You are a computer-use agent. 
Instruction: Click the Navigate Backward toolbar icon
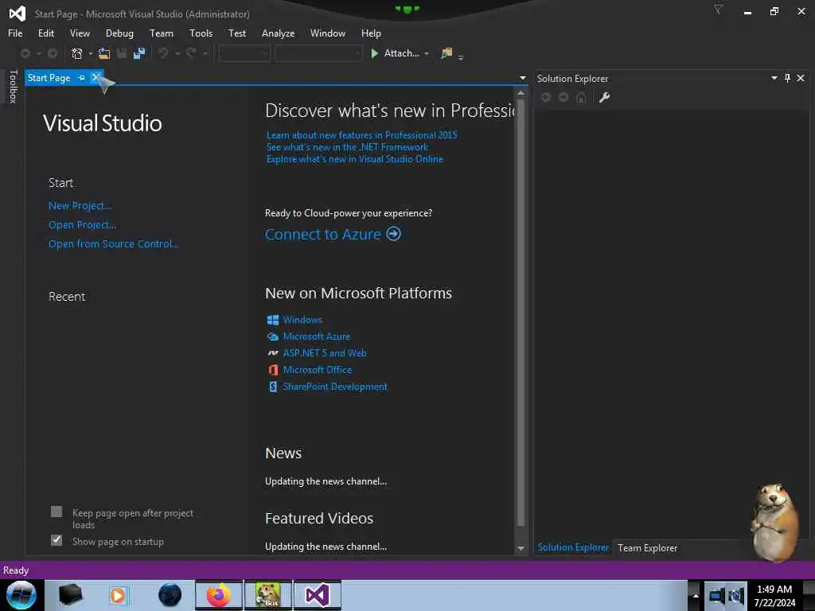(x=25, y=53)
